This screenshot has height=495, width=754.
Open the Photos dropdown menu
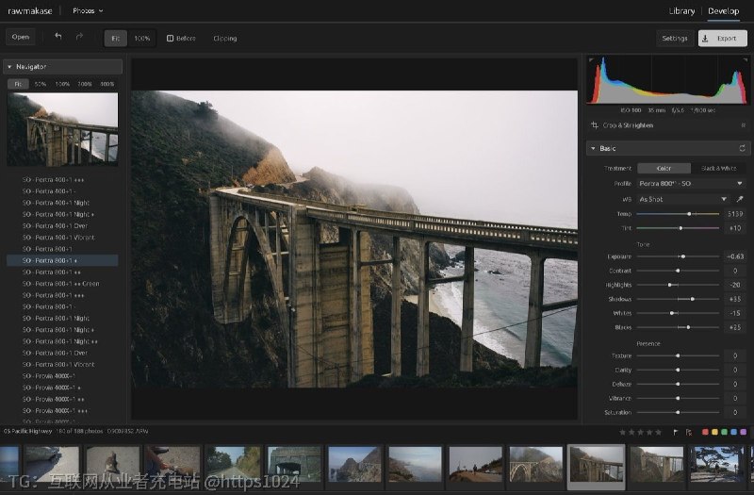click(88, 10)
